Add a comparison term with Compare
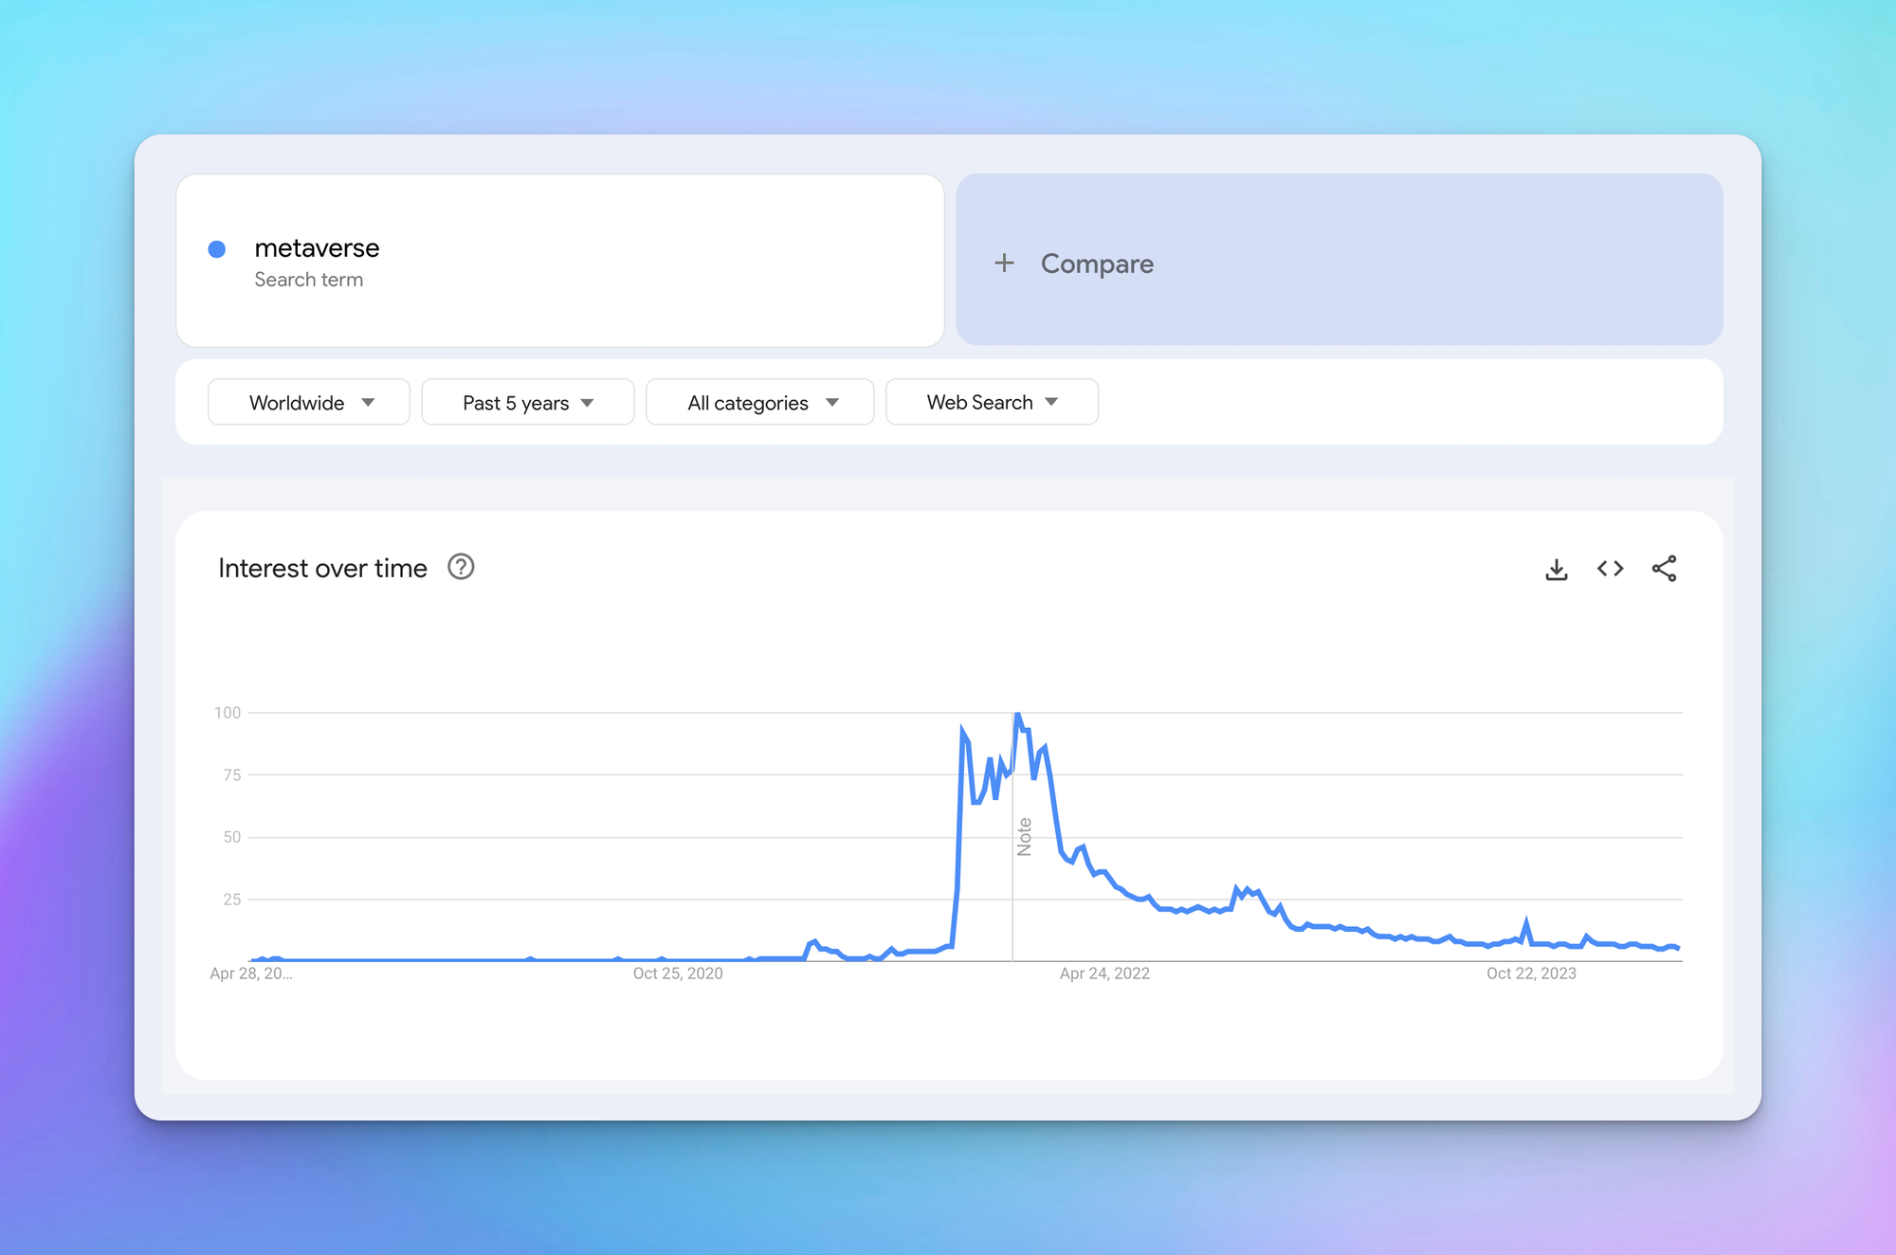Screen dimensions: 1896x1255 click(1096, 264)
